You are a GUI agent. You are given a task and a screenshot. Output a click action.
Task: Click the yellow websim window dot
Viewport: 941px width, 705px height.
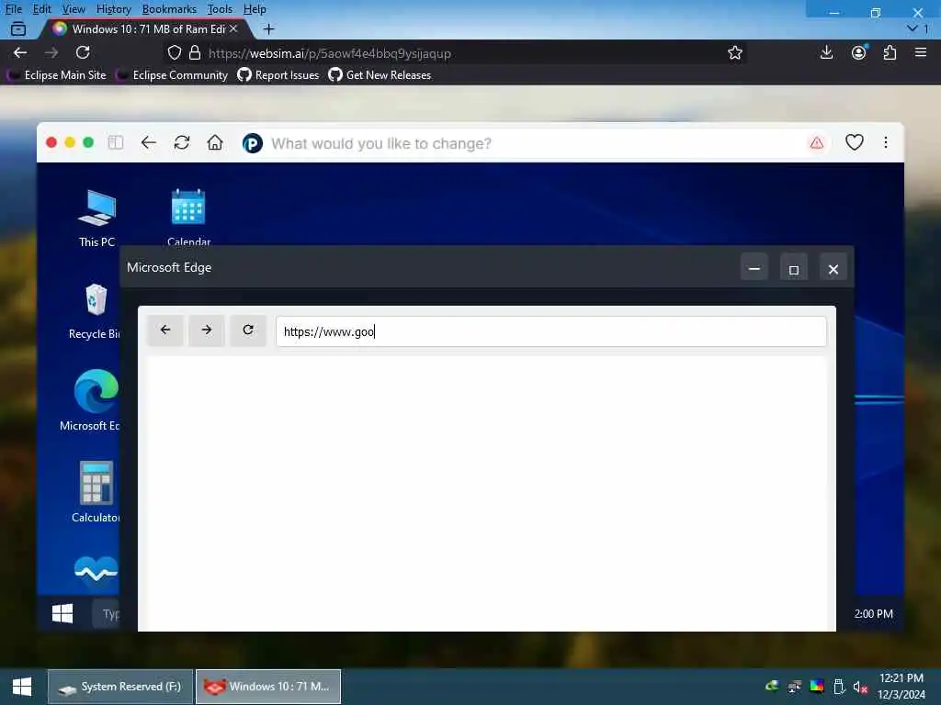pyautogui.click(x=70, y=142)
